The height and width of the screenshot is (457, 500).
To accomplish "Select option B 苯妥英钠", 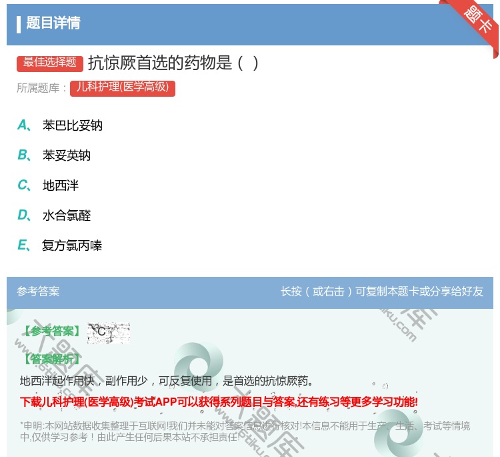I will [x=54, y=155].
